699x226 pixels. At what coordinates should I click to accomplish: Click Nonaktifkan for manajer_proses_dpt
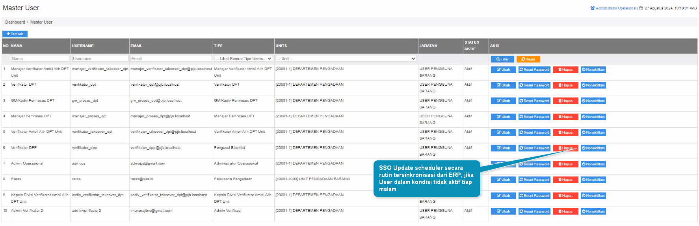click(593, 117)
